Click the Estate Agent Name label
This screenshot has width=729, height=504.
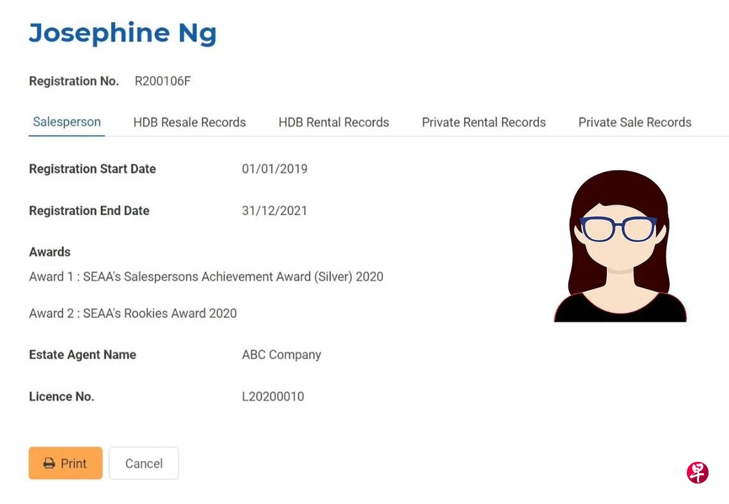[82, 355]
